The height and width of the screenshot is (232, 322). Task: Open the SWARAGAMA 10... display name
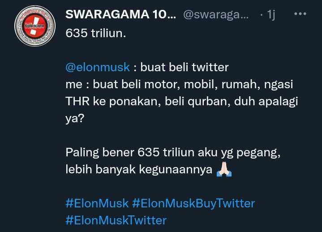pyautogui.click(x=120, y=14)
